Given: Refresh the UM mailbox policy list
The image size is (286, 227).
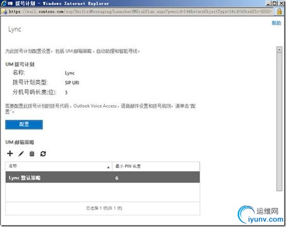Looking at the screenshot, I should tap(43, 154).
